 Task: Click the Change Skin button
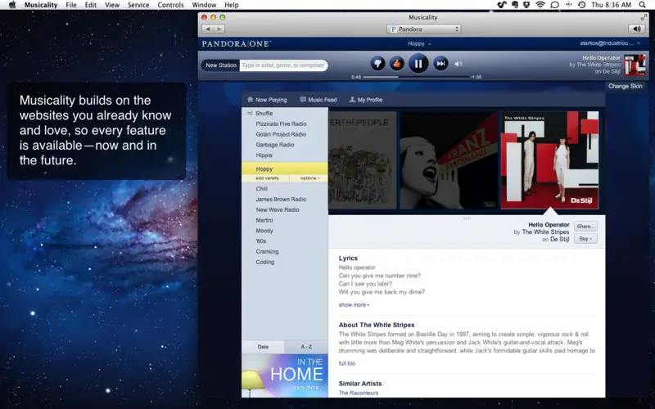tap(625, 86)
